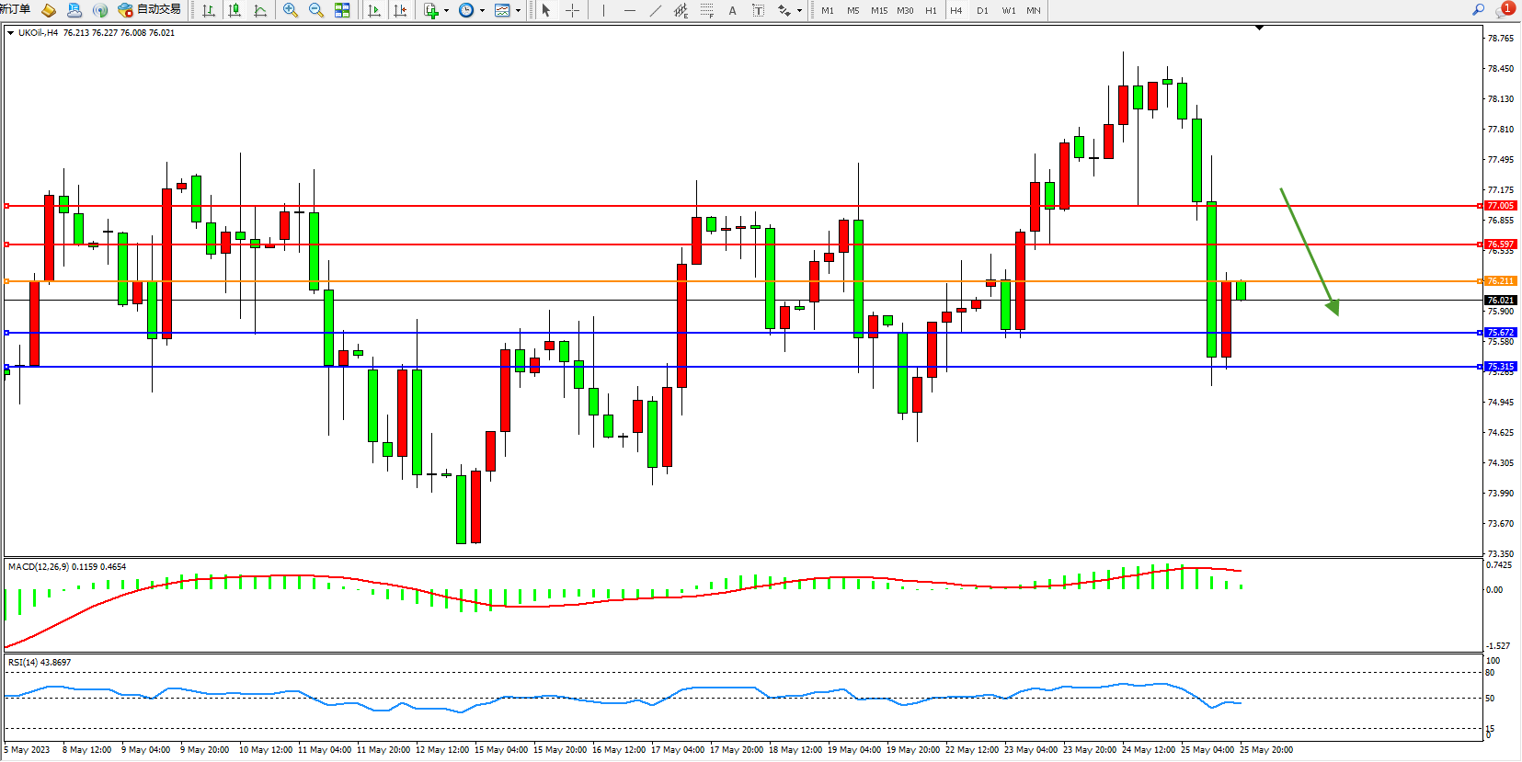Draw a trendline with the diagonal line tool

[x=655, y=10]
